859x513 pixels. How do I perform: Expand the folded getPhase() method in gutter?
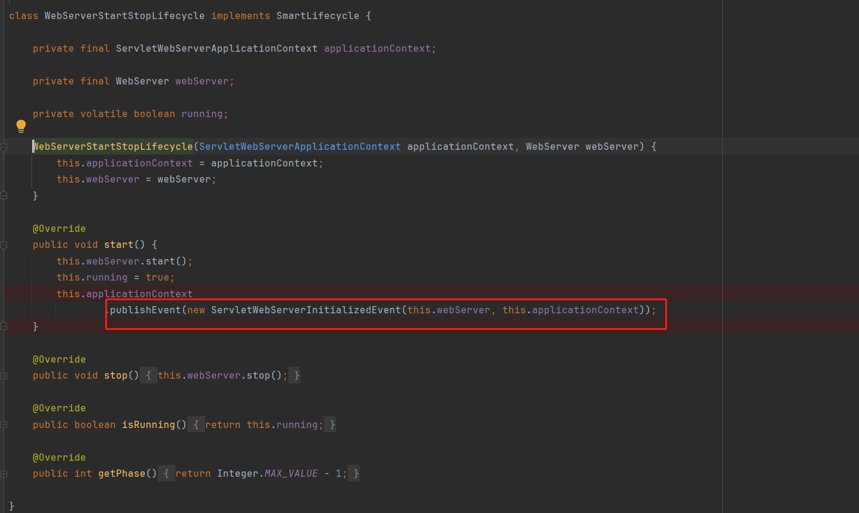(4, 474)
